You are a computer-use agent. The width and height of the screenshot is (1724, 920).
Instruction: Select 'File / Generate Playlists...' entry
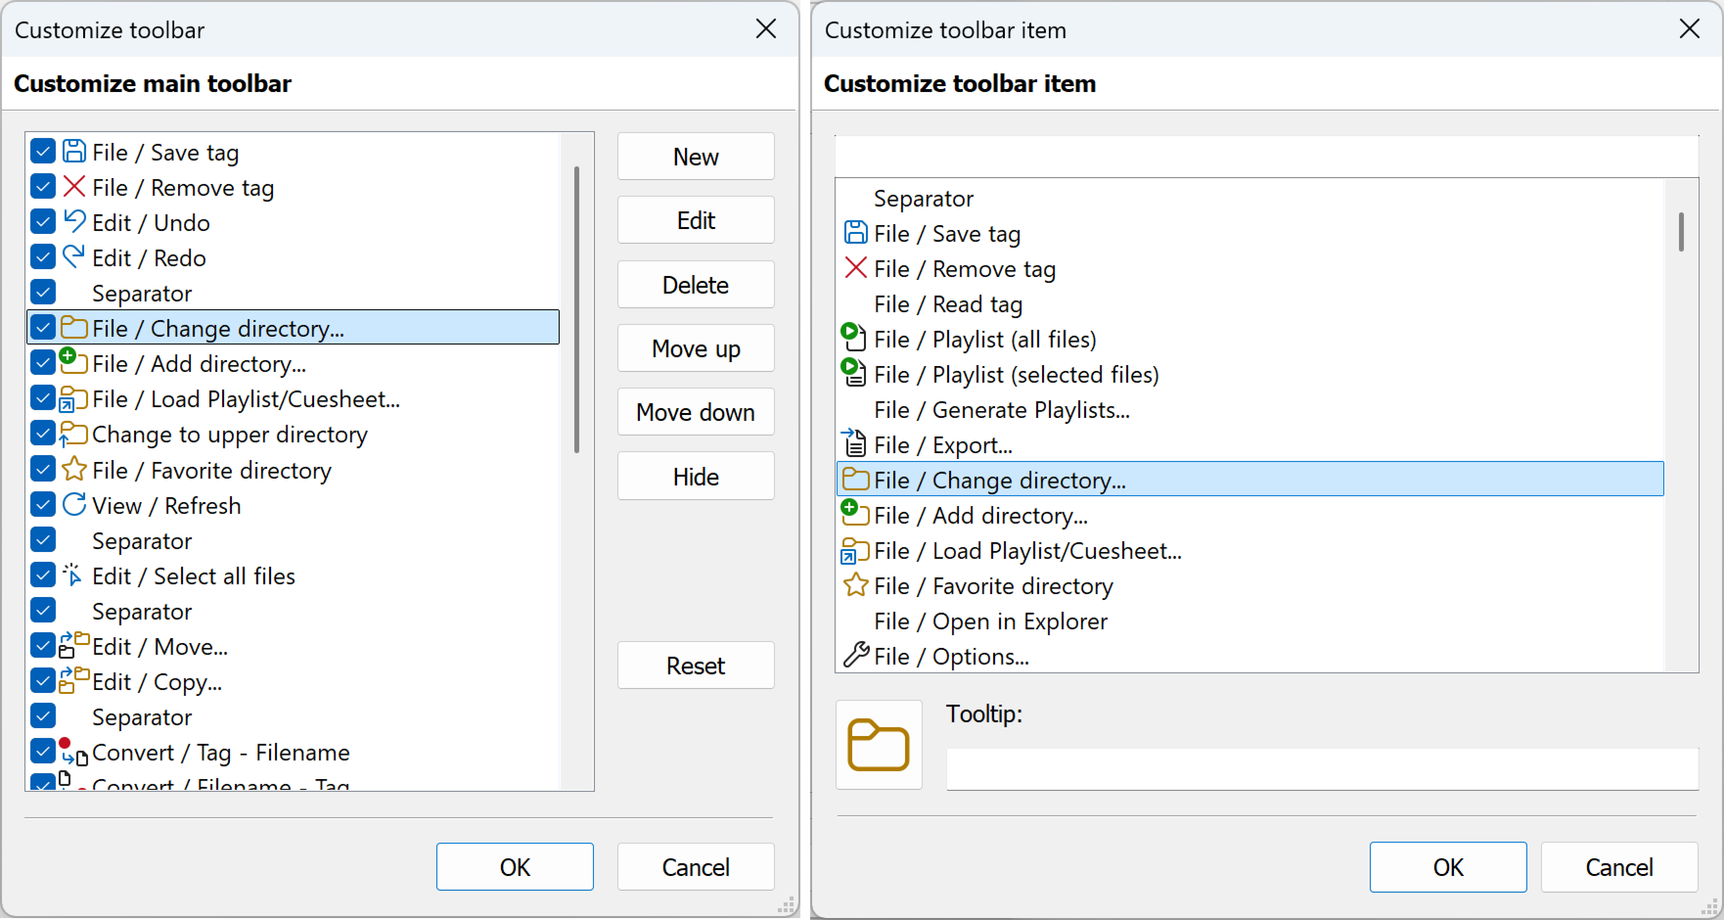point(1002,410)
